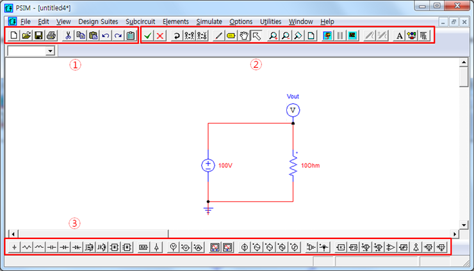Click the scissors Cut icon
Screen dimensions: 474x271
(68, 35)
